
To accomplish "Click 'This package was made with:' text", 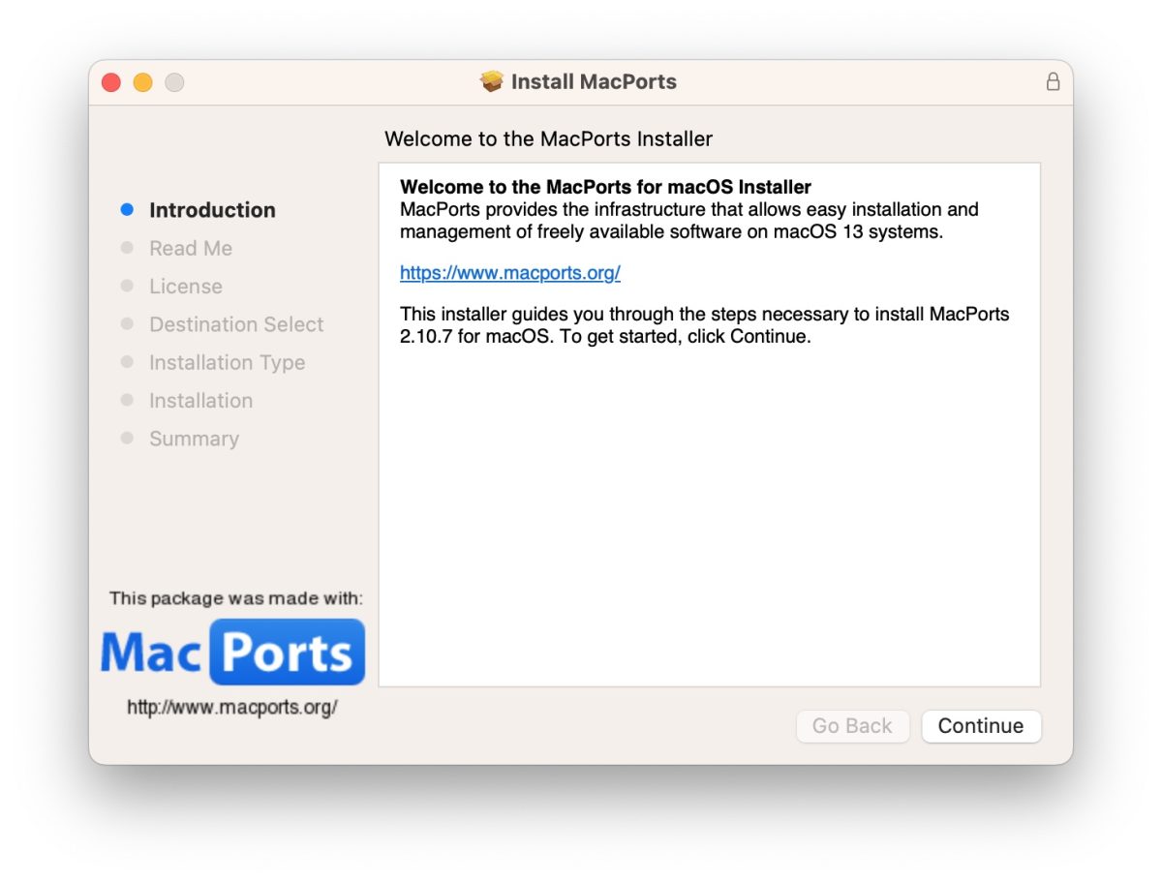I will (236, 598).
